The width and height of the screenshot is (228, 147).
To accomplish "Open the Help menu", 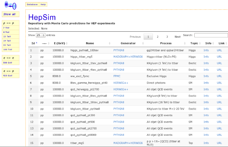I will pos(43,5).
